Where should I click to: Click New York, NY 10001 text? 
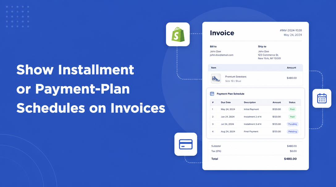point(269,58)
